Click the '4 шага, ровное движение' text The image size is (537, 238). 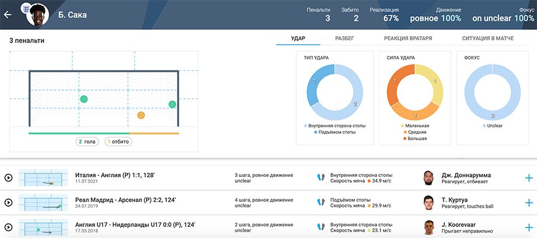[264, 200]
